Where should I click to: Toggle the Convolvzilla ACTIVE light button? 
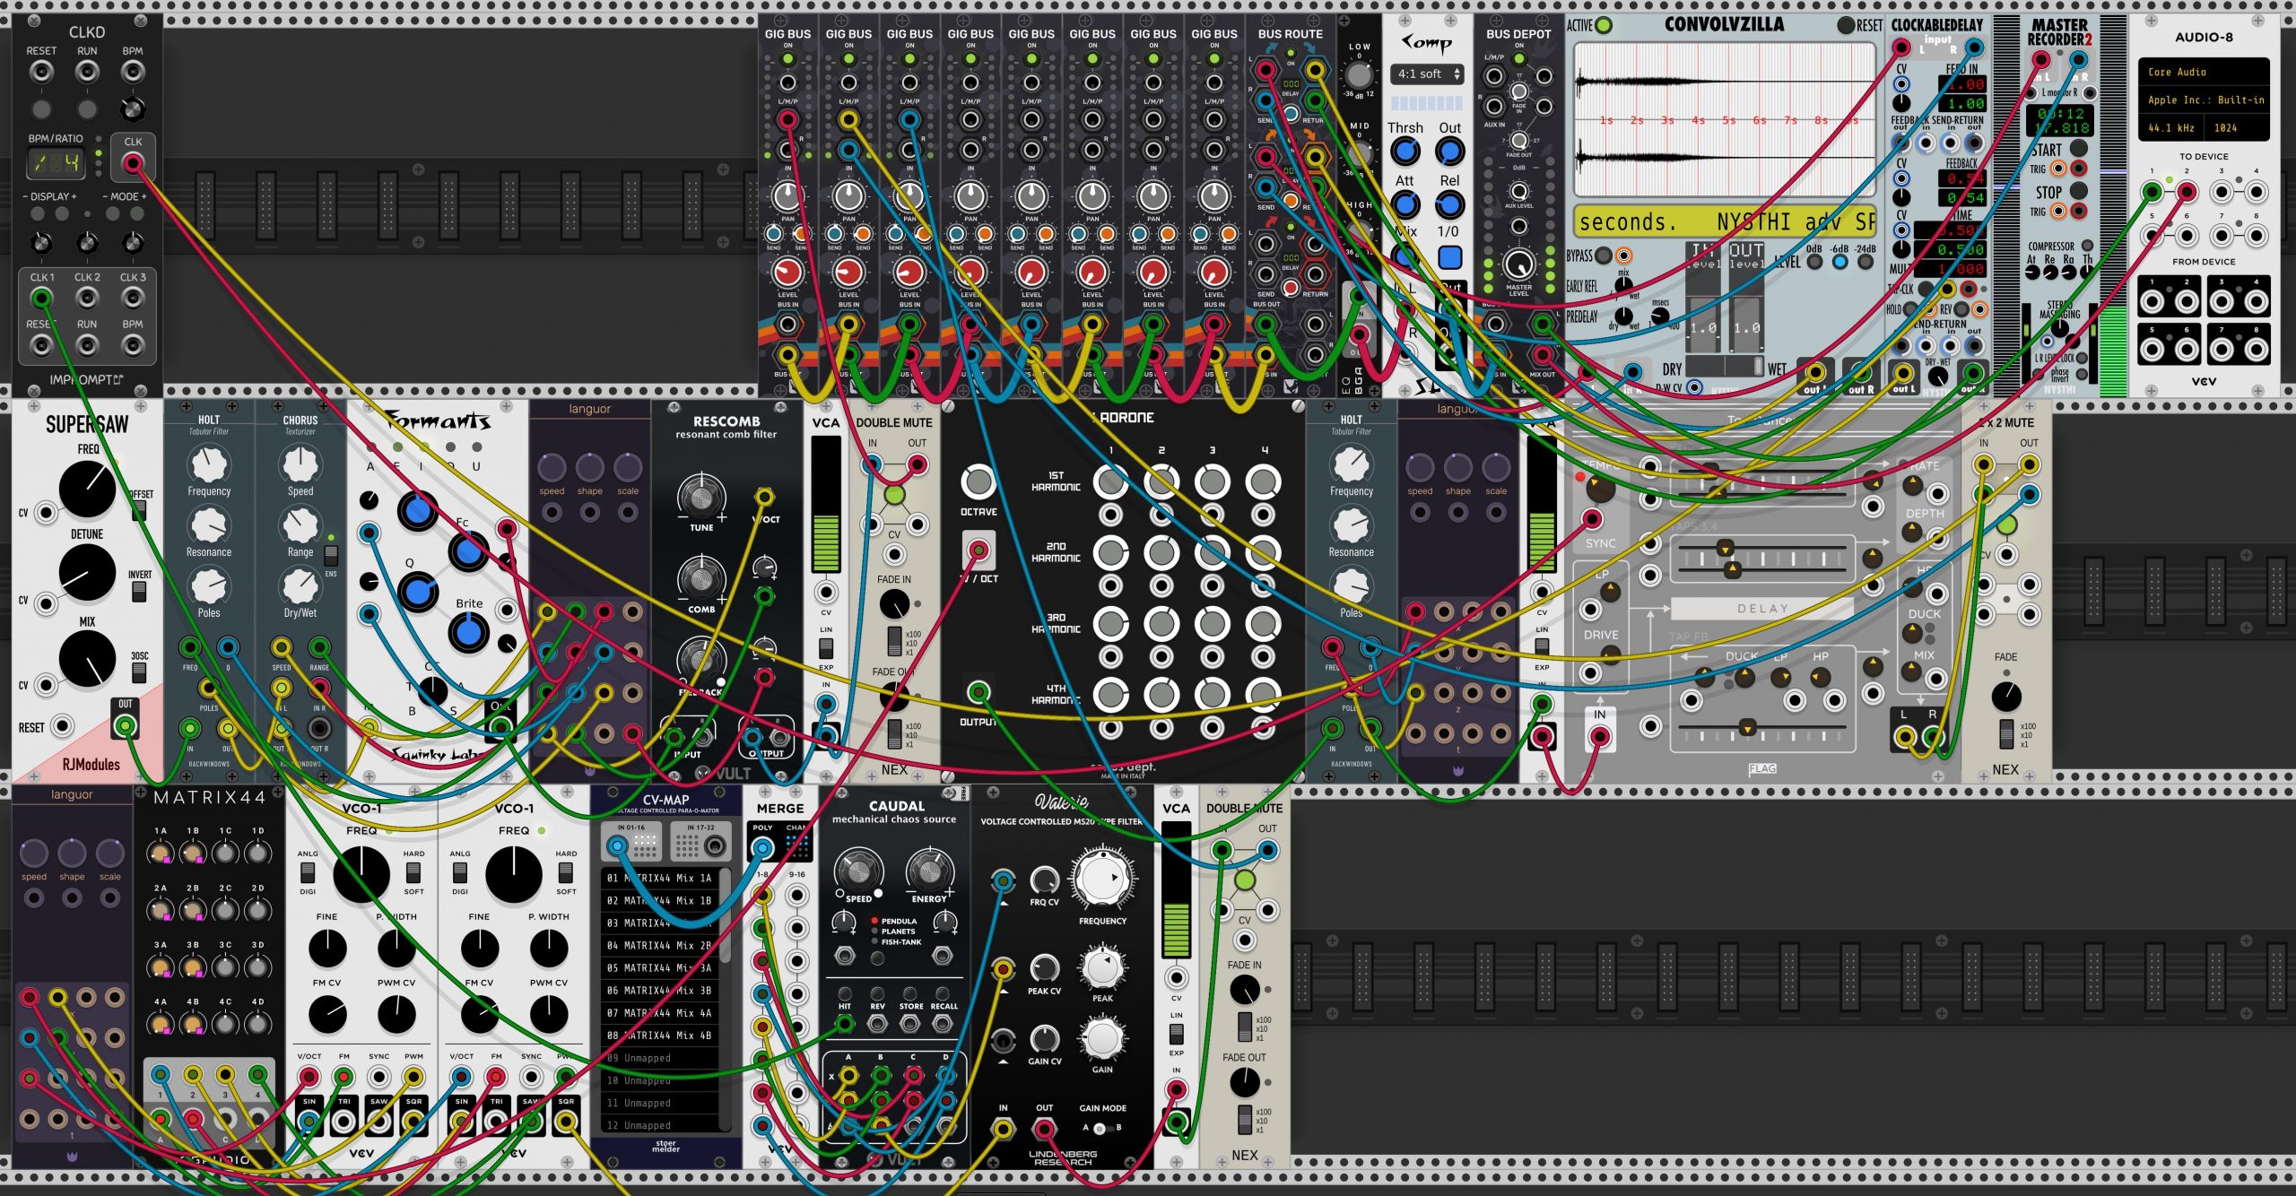(1603, 25)
